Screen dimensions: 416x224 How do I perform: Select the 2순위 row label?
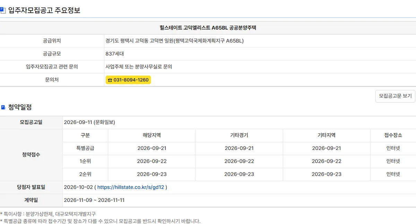click(x=85, y=174)
